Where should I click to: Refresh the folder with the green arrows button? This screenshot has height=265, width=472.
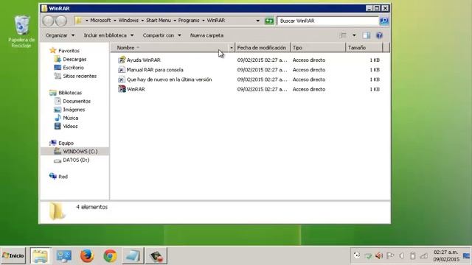pyautogui.click(x=268, y=21)
